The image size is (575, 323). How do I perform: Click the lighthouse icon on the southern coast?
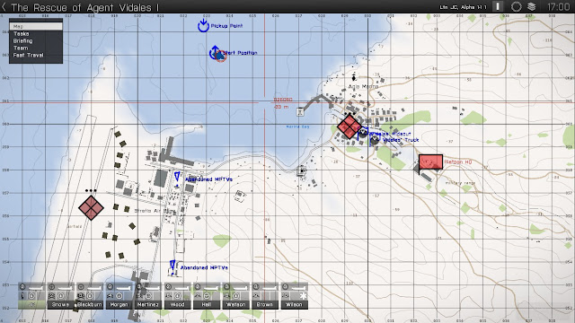point(302,170)
